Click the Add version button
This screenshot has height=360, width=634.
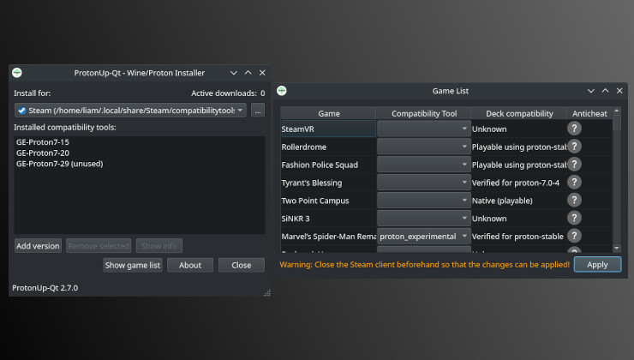coord(38,245)
